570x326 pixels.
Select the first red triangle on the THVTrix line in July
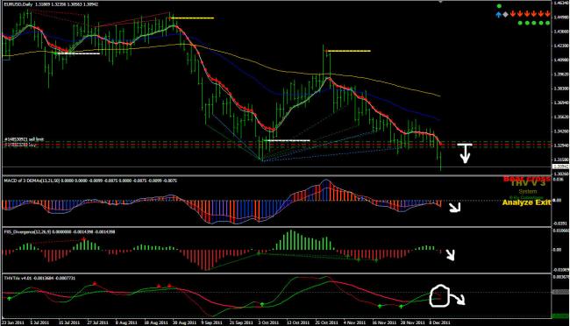click(95, 283)
